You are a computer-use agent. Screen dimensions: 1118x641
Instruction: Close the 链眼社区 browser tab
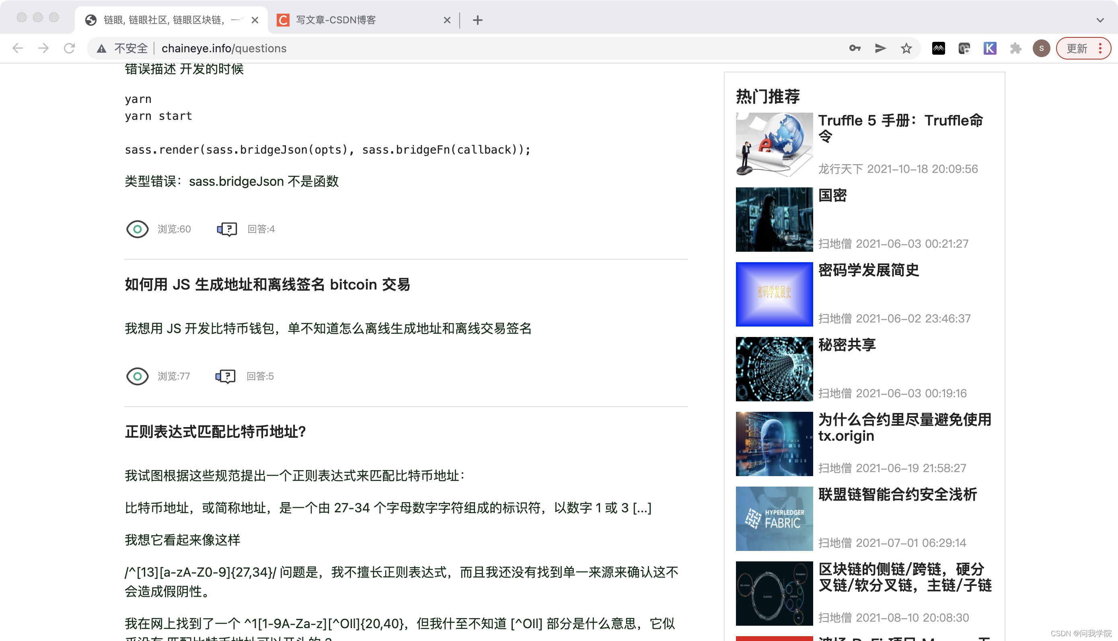[x=255, y=20]
